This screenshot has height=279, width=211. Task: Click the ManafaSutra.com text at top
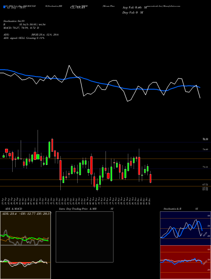point(172,6)
